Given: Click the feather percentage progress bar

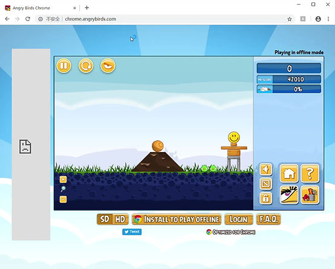Looking at the screenshot, I should click(x=289, y=89).
